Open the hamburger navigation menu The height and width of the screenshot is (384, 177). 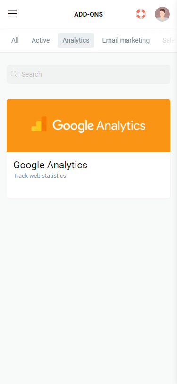point(12,14)
